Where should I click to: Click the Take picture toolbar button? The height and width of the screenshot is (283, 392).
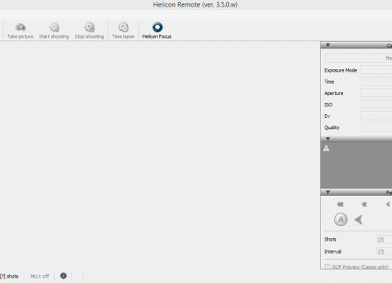(x=20, y=31)
